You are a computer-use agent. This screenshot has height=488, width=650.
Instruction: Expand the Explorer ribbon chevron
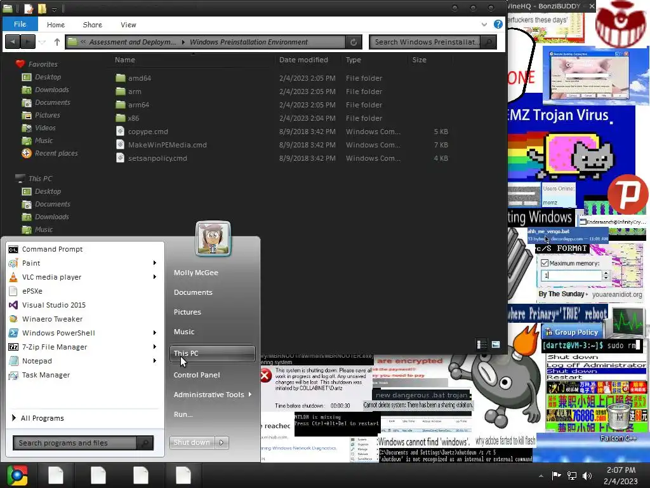[x=484, y=25]
